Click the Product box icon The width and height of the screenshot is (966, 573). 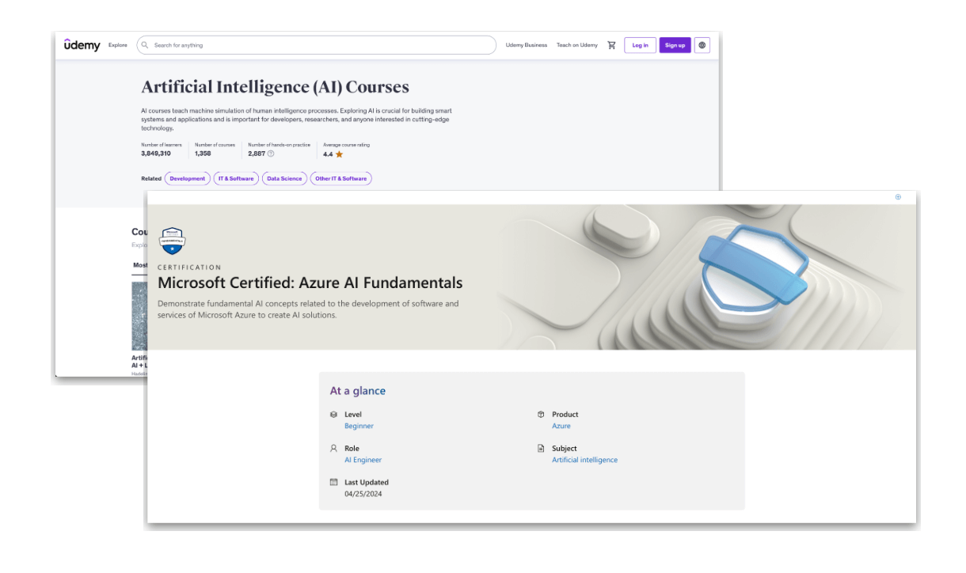pos(541,414)
